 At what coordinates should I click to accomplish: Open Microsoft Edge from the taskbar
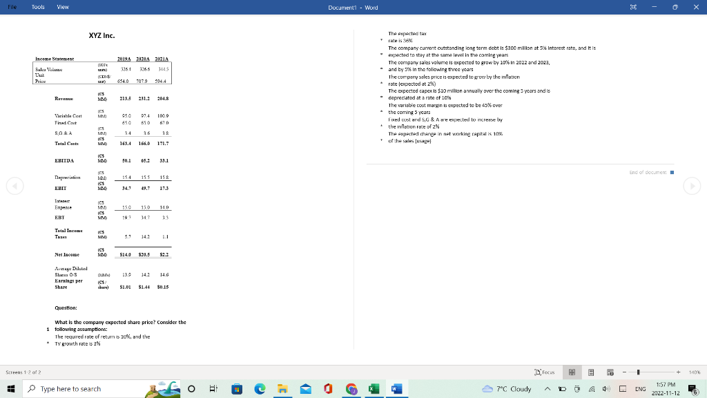point(260,390)
